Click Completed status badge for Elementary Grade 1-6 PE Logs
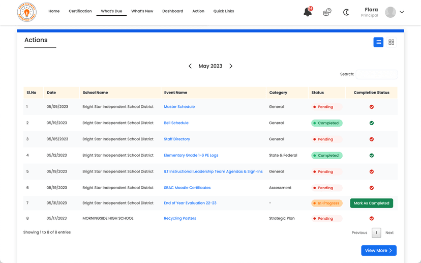The image size is (421, 263). [x=326, y=156]
